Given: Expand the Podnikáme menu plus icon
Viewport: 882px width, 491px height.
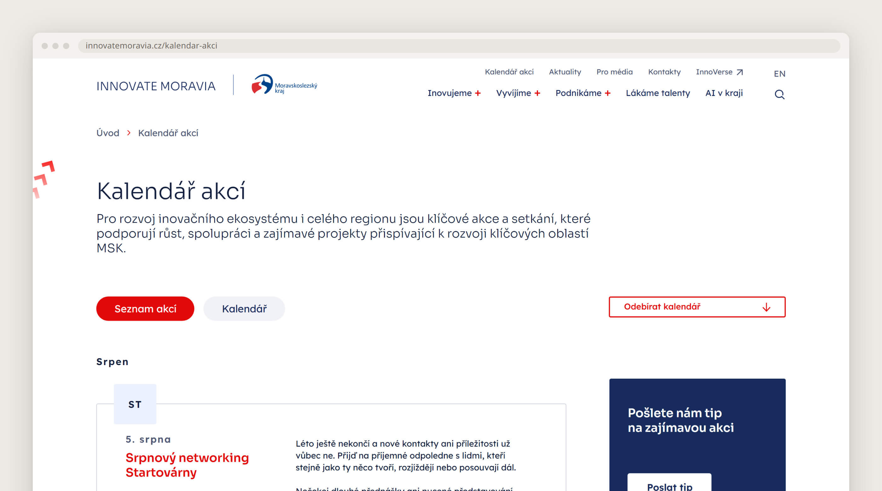Looking at the screenshot, I should (x=607, y=93).
